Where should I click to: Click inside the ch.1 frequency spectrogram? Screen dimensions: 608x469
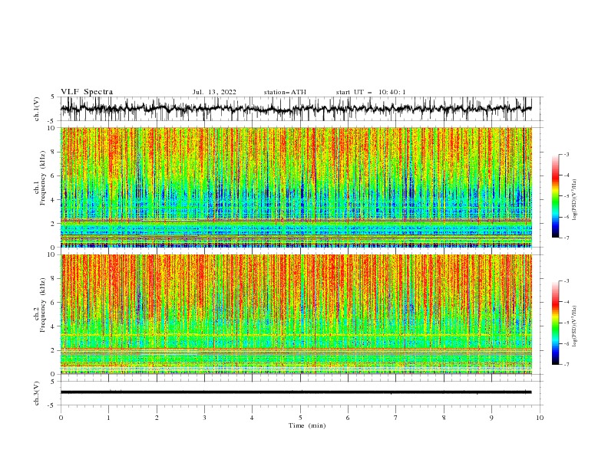click(x=296, y=187)
